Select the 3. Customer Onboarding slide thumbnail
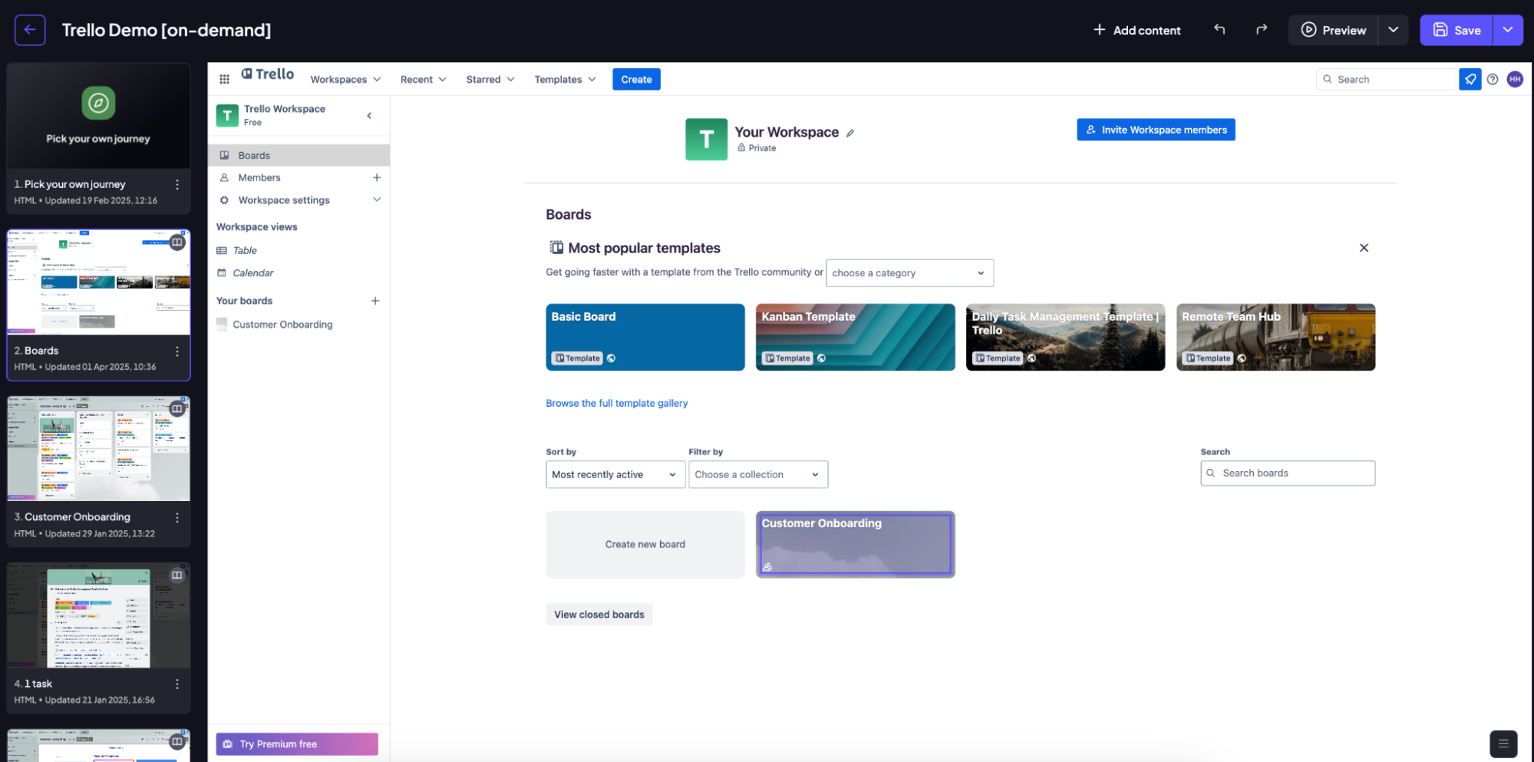 coord(98,449)
